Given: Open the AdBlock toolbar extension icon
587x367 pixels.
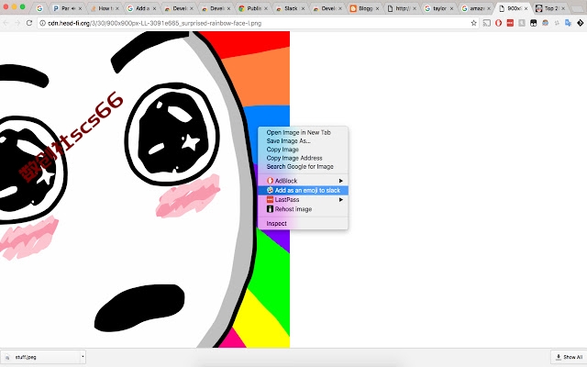Looking at the screenshot, I should pyautogui.click(x=498, y=23).
